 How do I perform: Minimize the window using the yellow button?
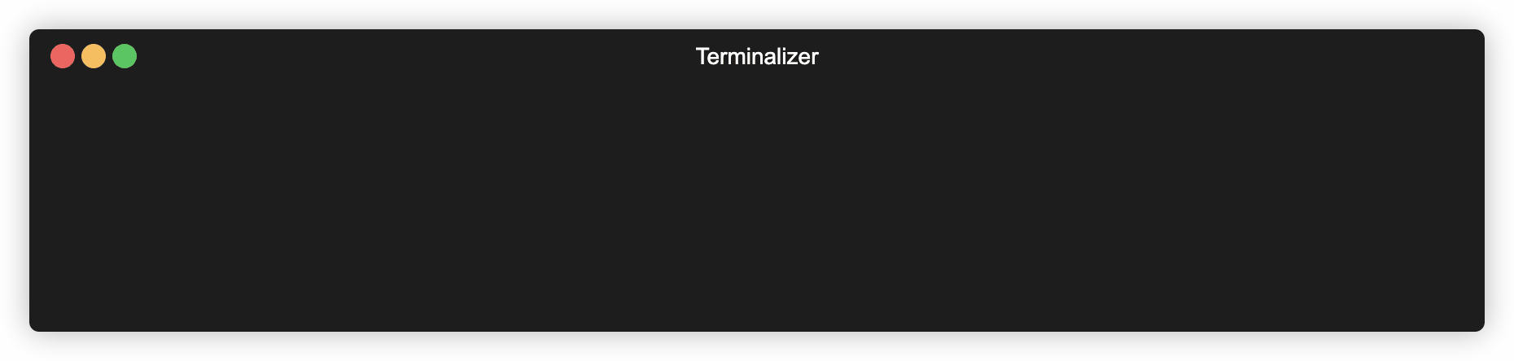click(94, 56)
